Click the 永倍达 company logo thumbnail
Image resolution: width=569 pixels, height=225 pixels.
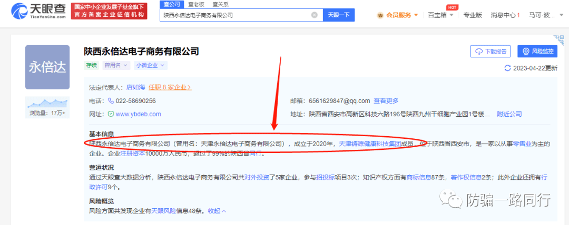(x=47, y=67)
